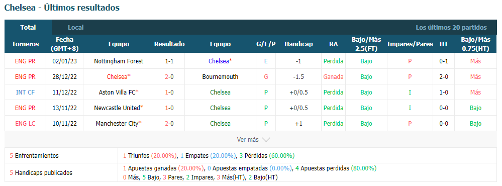502x186 pixels.
Task: Switch to the Local tab
Action: pyautogui.click(x=75, y=28)
